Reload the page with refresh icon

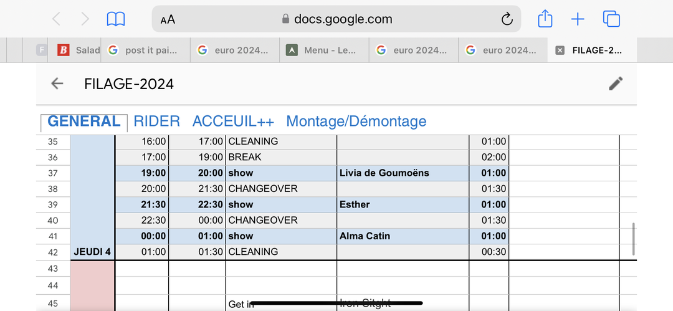click(x=507, y=19)
